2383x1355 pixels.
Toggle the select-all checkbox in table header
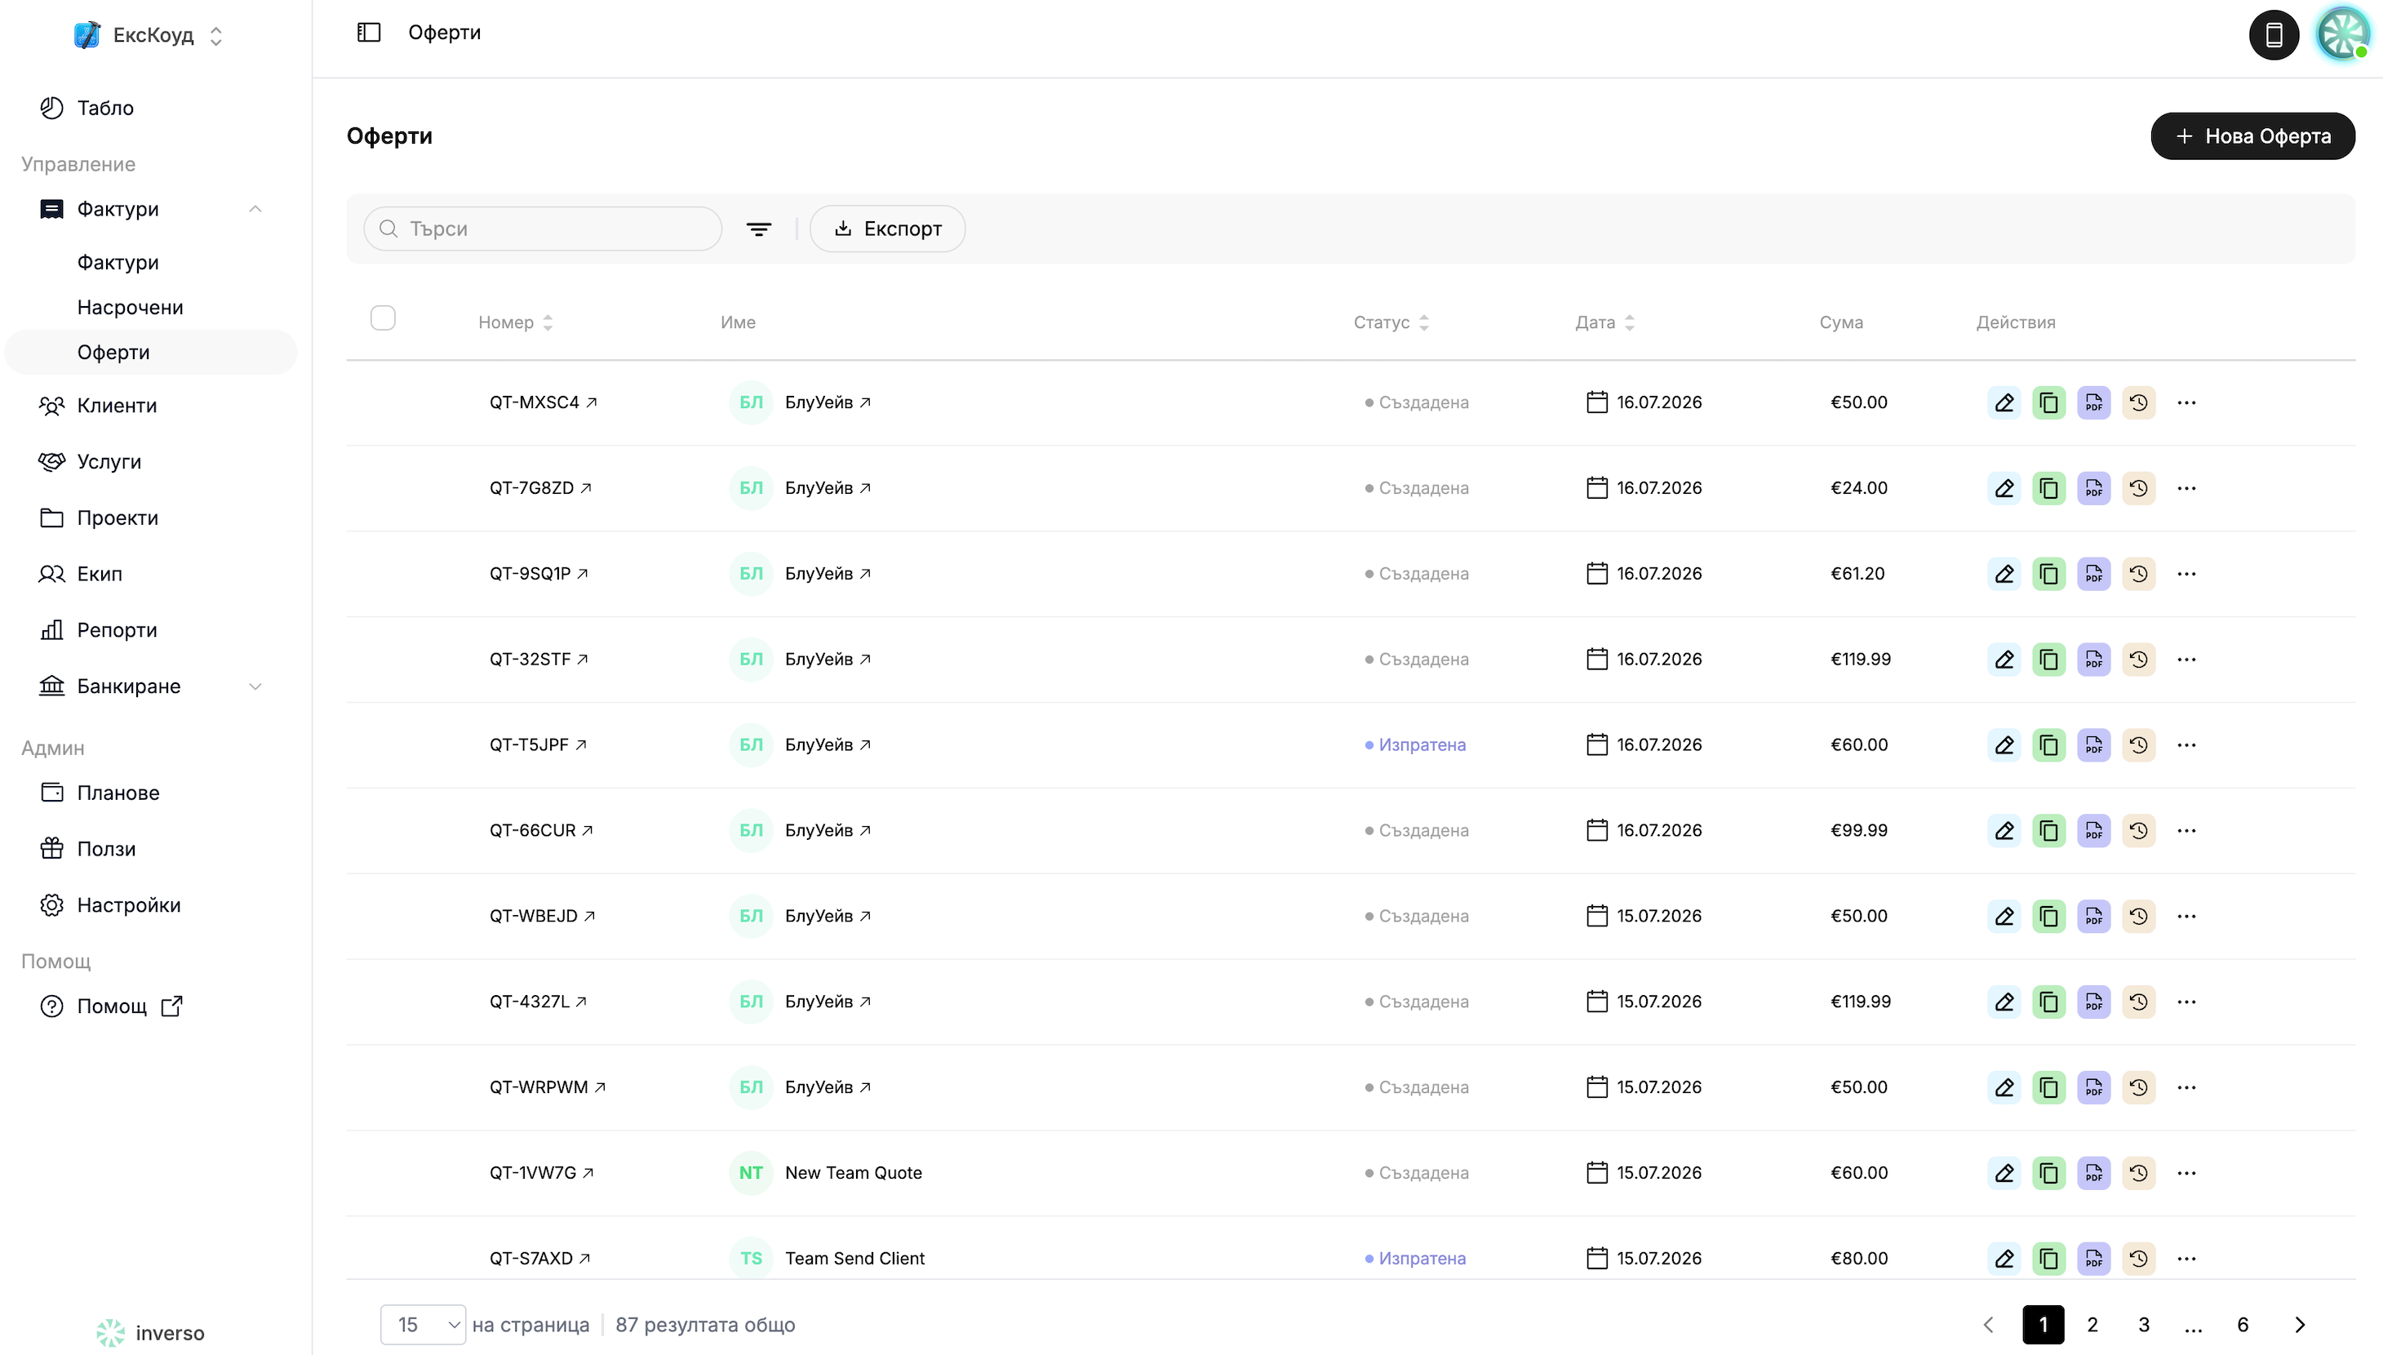point(382,318)
